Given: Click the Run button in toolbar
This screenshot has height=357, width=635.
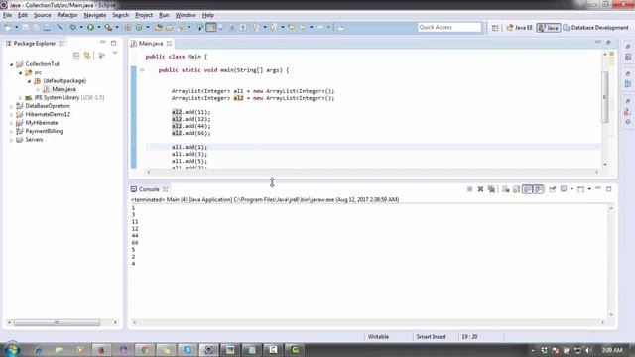Looking at the screenshot, I should [x=90, y=27].
